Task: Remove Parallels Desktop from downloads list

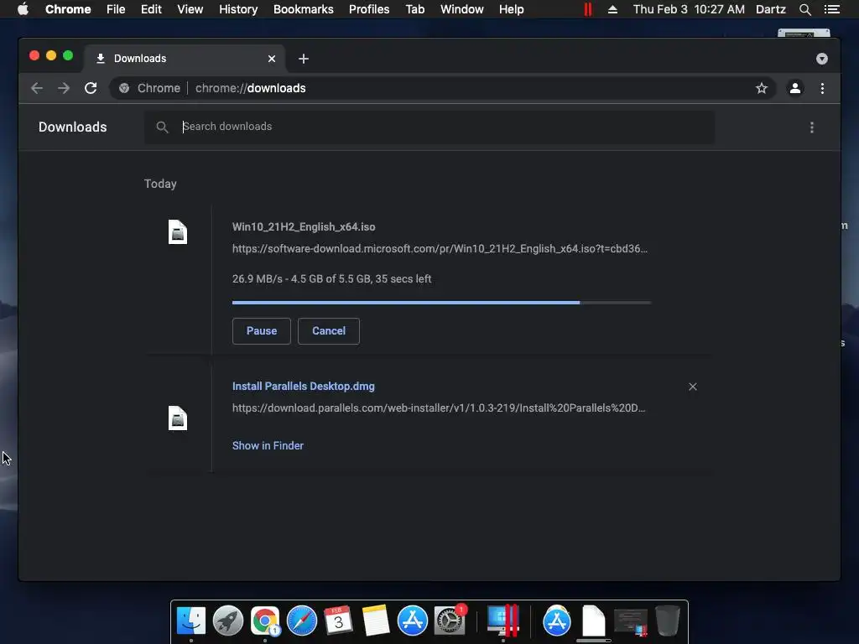Action: click(693, 387)
